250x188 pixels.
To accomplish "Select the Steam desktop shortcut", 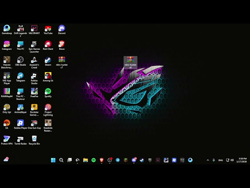I will [x=48, y=61].
